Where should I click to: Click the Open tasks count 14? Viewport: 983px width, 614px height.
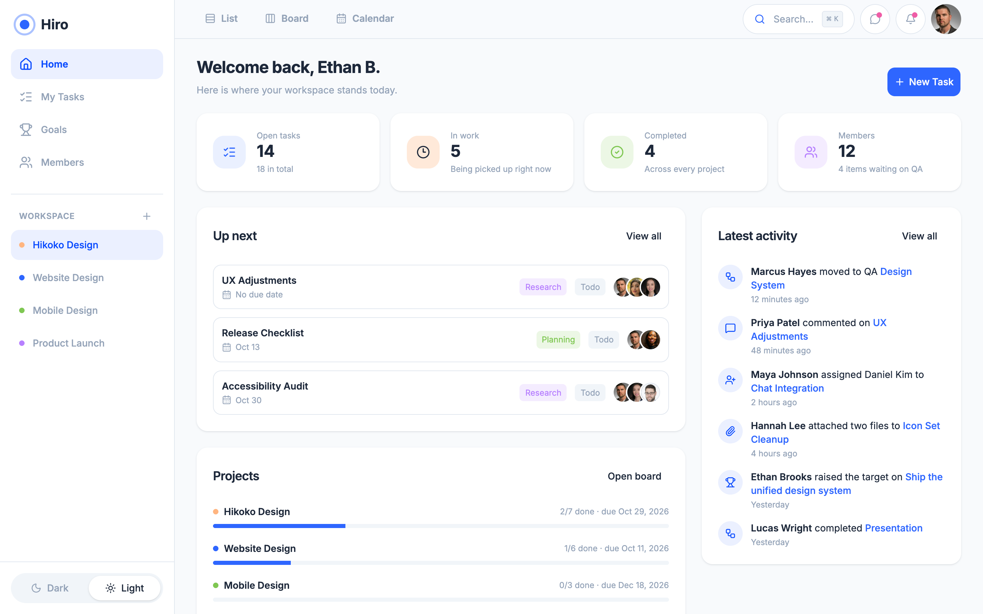tap(266, 151)
